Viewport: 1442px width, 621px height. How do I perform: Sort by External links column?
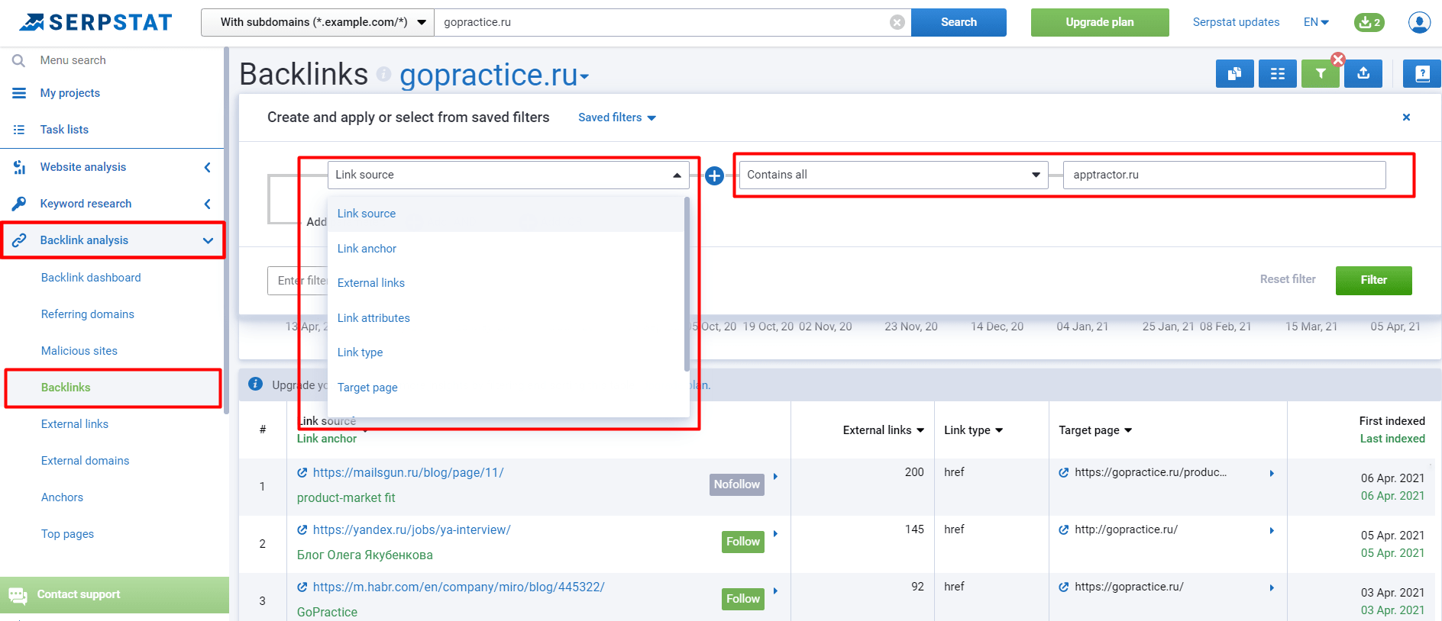884,430
